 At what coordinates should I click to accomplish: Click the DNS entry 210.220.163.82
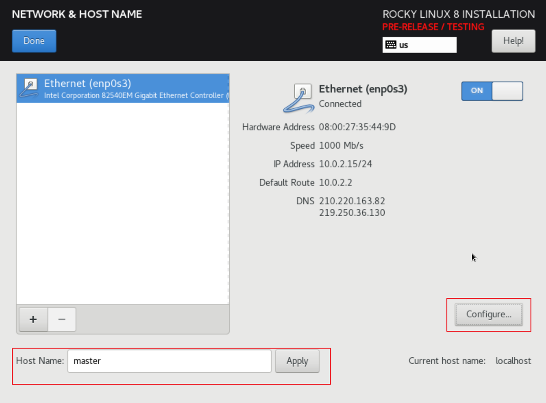coord(352,201)
